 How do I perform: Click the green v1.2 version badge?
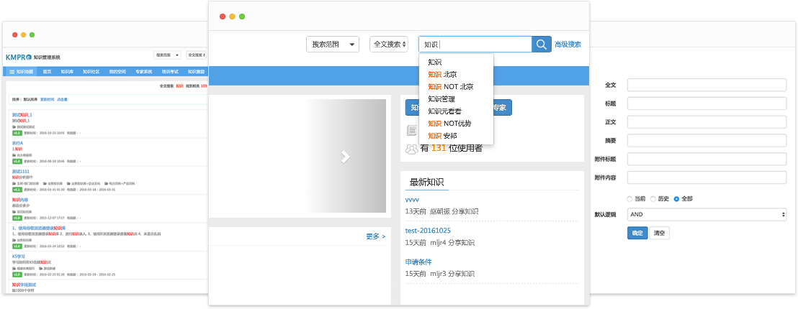17,133
